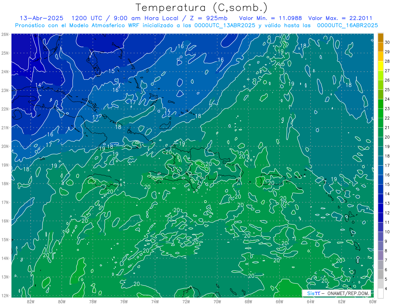
Task: Pick the dark blue swatch between 11 and 12
Action: (380, 218)
